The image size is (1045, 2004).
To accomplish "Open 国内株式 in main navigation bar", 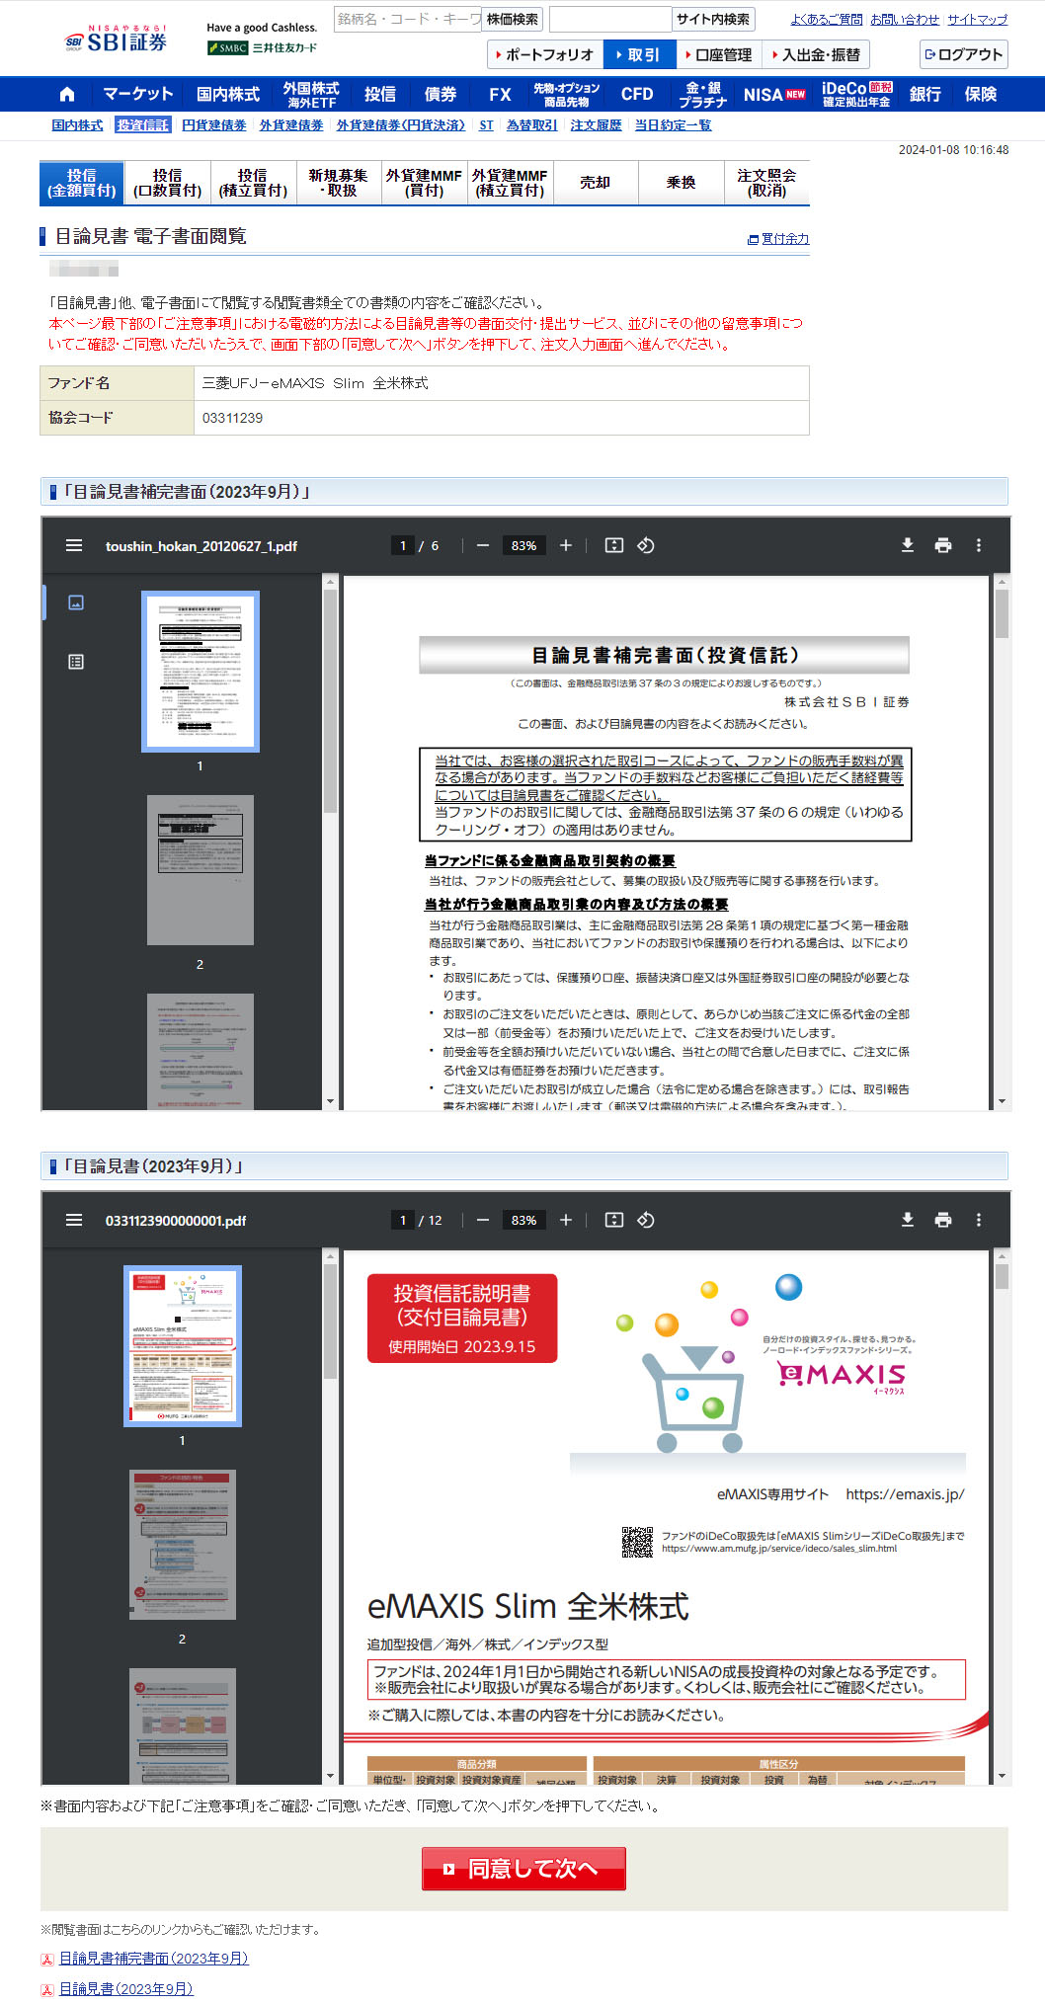I will pos(227,95).
